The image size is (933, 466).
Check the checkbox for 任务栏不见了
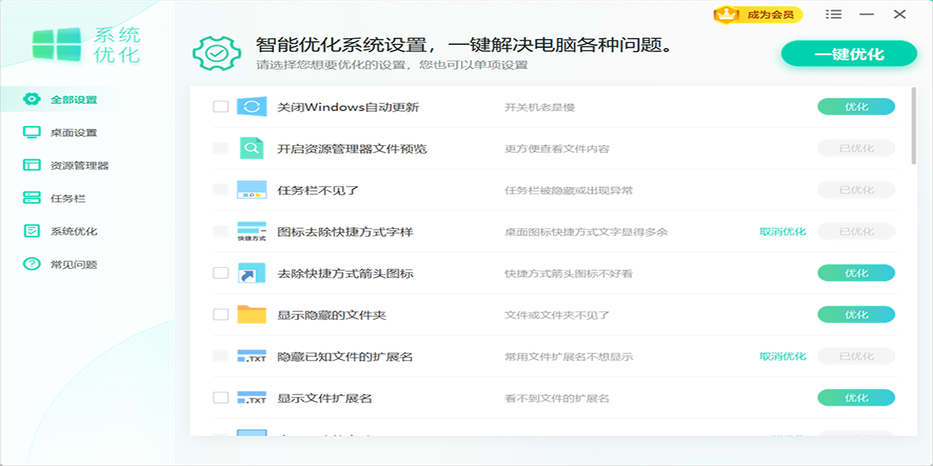[218, 188]
